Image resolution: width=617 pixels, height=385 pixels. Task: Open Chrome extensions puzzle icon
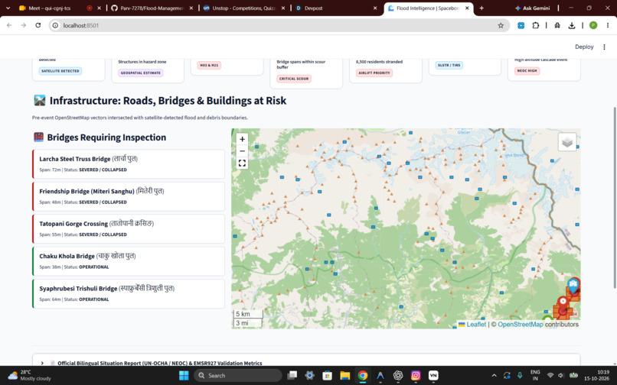click(535, 25)
